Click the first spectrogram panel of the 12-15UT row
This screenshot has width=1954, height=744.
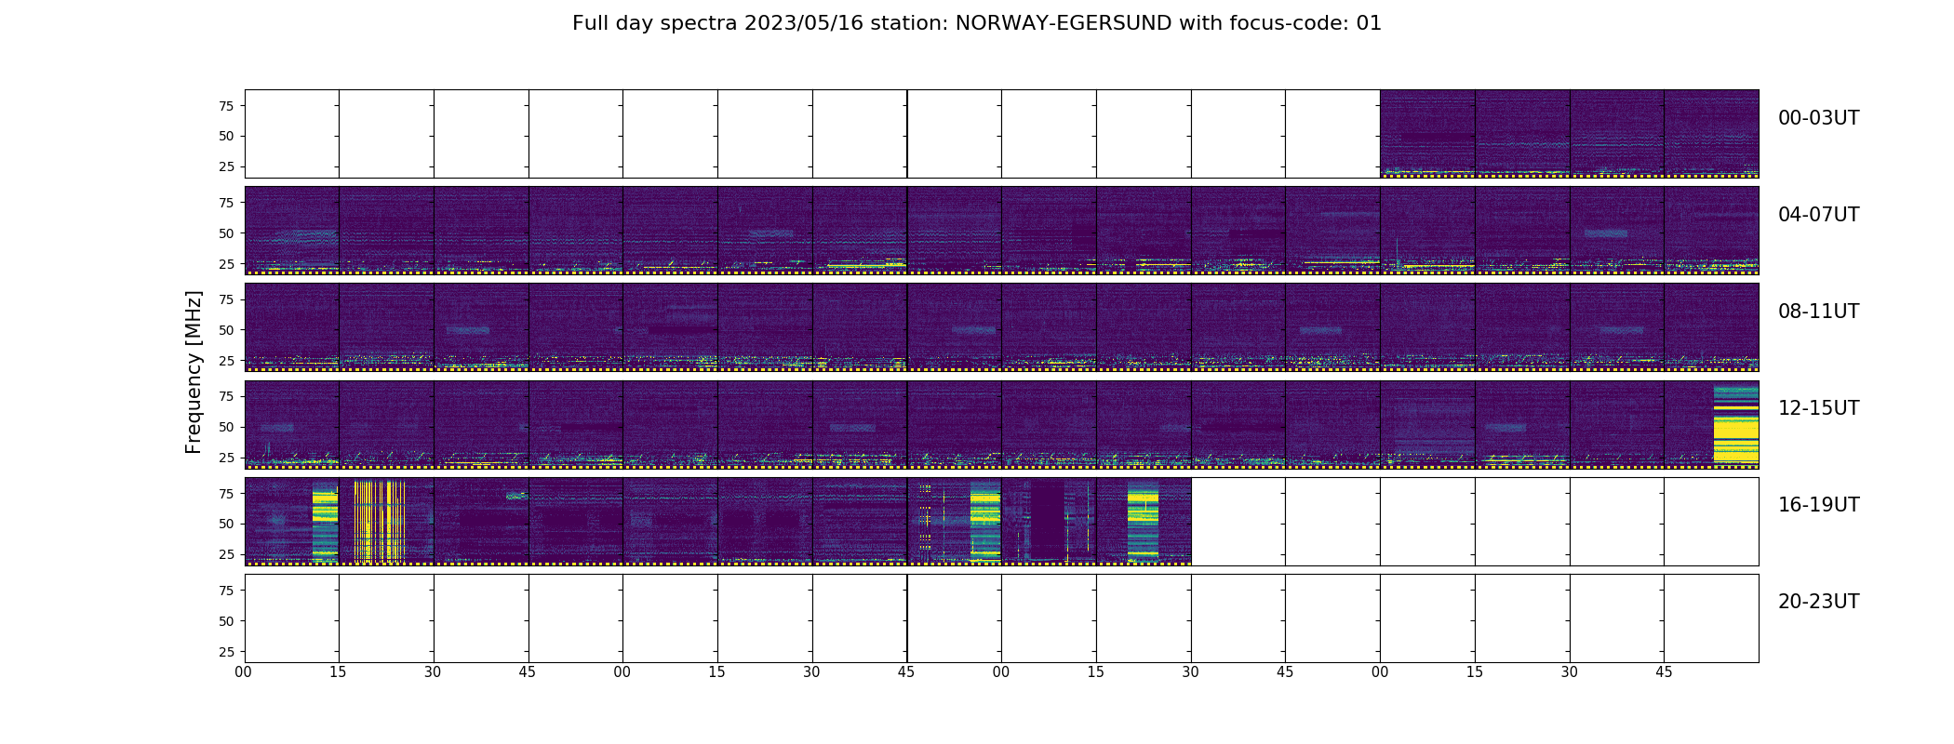click(291, 424)
